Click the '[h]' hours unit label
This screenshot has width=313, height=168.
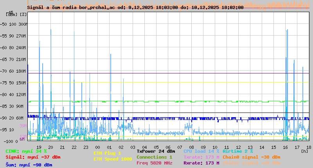(305, 151)
